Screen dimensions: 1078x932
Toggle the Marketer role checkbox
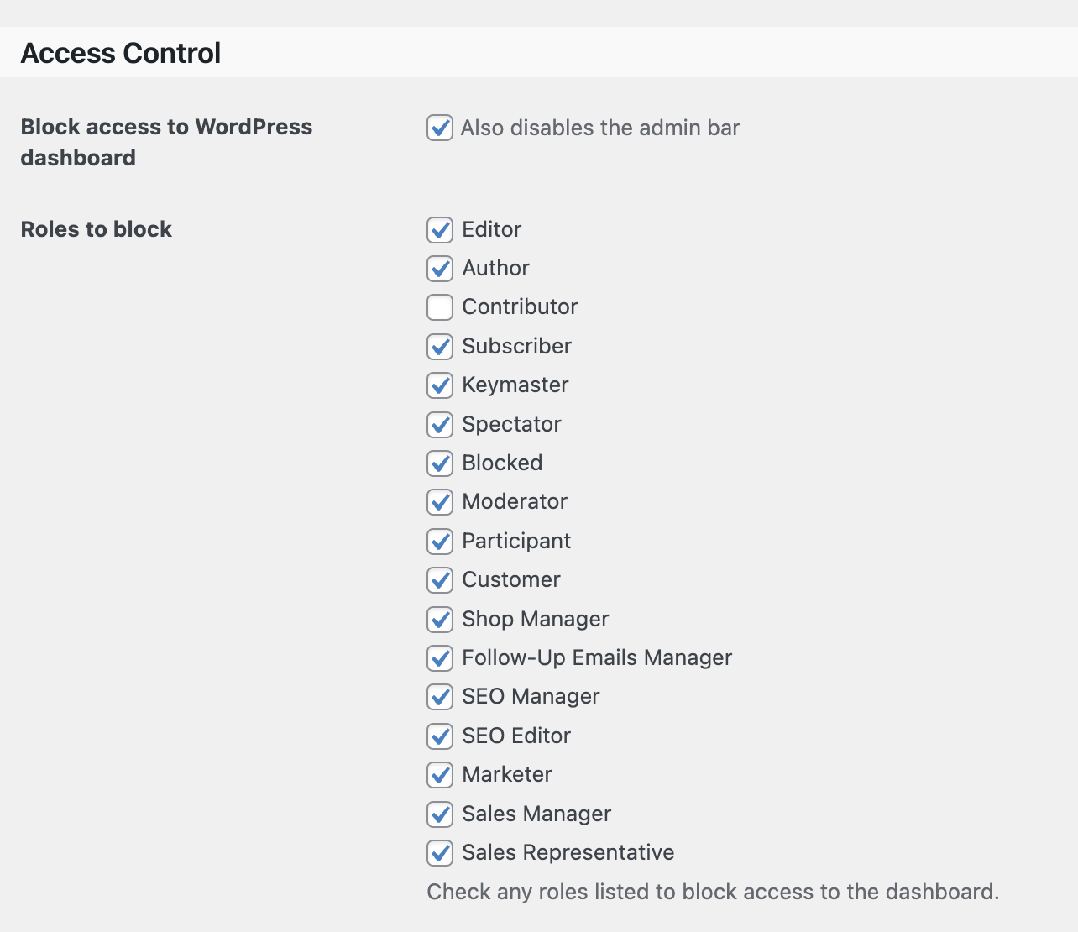(x=440, y=774)
